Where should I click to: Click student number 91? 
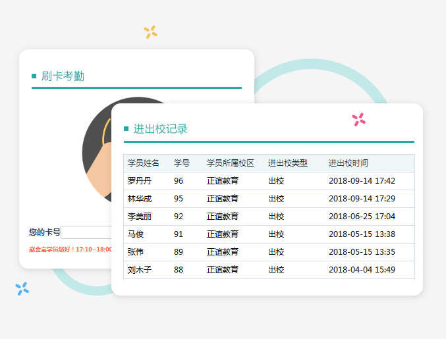(x=179, y=234)
